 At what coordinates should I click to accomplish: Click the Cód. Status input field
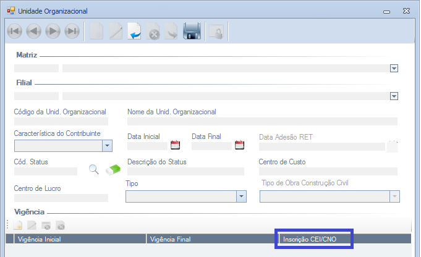(x=46, y=171)
